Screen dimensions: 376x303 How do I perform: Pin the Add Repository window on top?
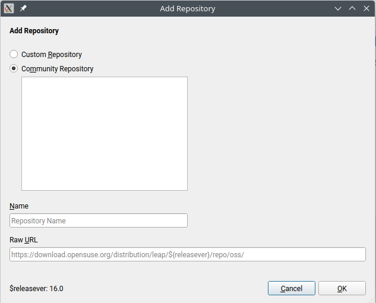[x=23, y=9]
